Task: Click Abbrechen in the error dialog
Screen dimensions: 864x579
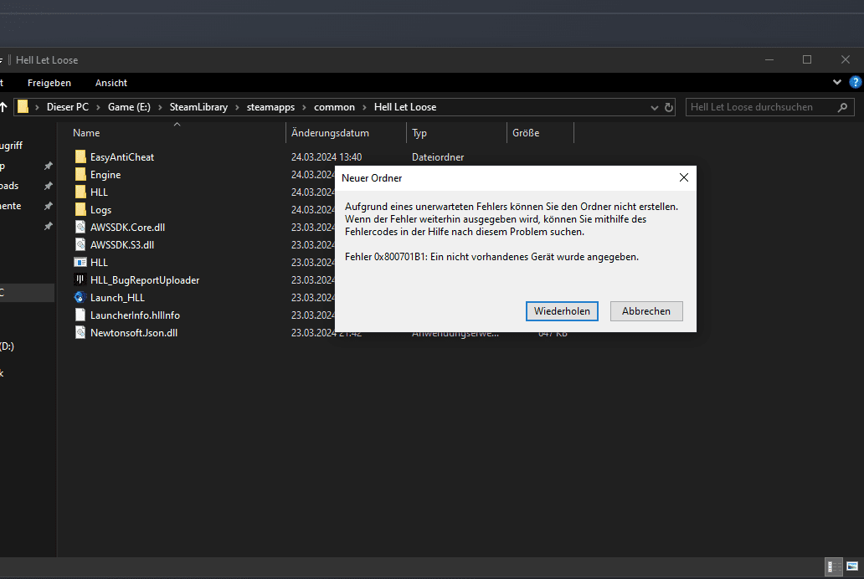Action: (x=646, y=311)
